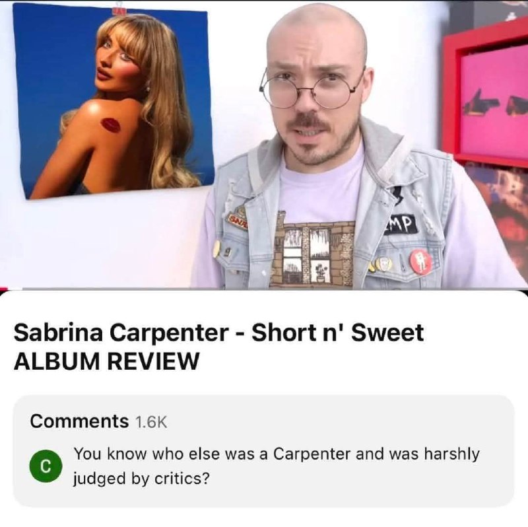Open the Comments header label

79,421
